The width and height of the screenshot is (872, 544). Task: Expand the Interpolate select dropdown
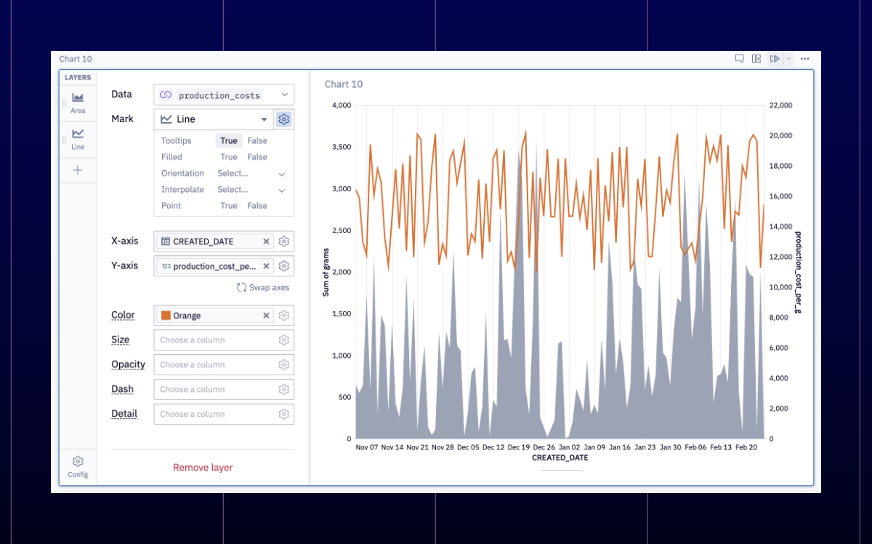(x=251, y=190)
